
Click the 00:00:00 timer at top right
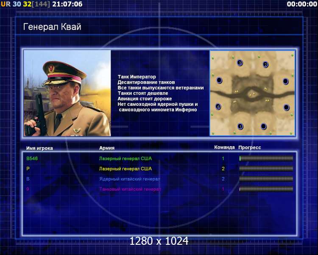coord(302,4)
